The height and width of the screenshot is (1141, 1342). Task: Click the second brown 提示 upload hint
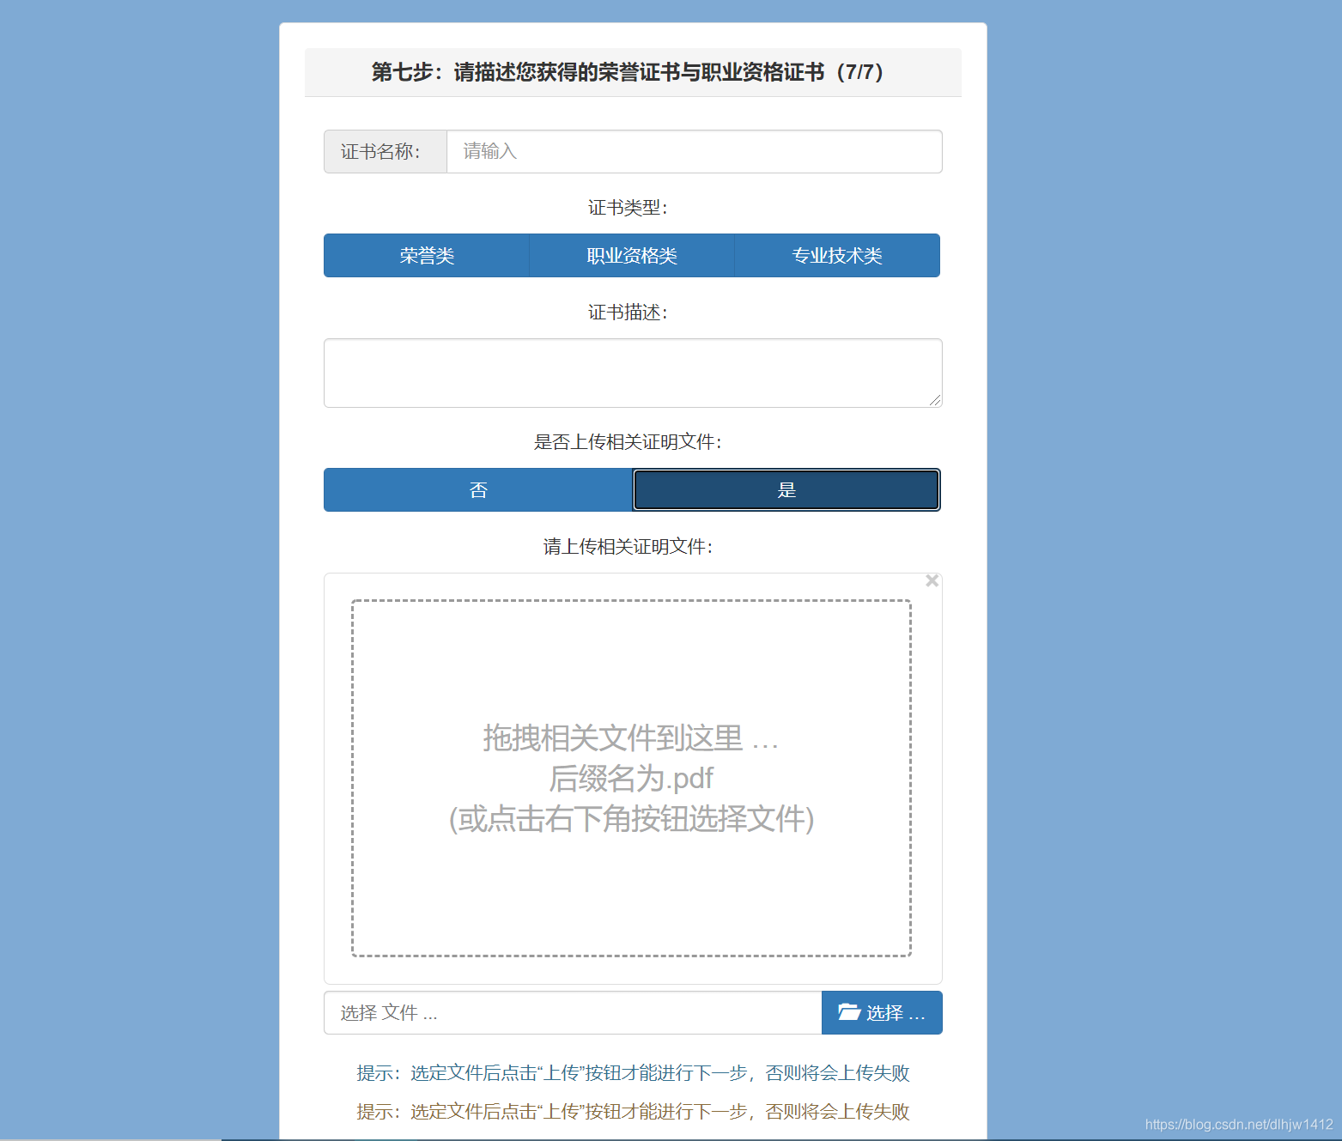633,1112
